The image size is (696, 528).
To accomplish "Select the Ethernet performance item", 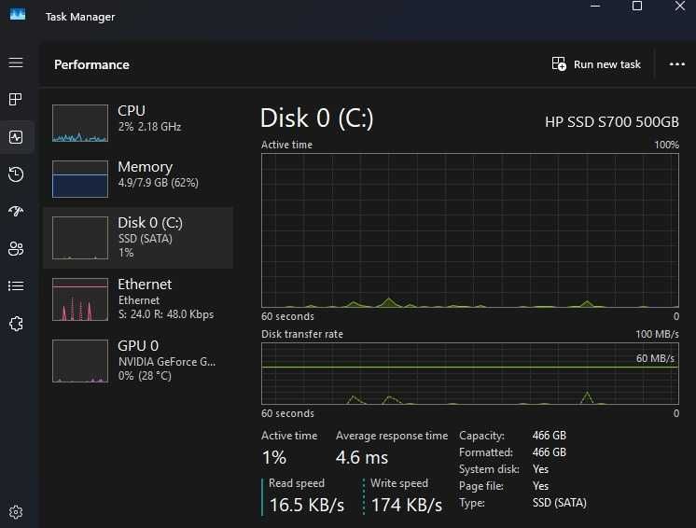I will pyautogui.click(x=138, y=299).
